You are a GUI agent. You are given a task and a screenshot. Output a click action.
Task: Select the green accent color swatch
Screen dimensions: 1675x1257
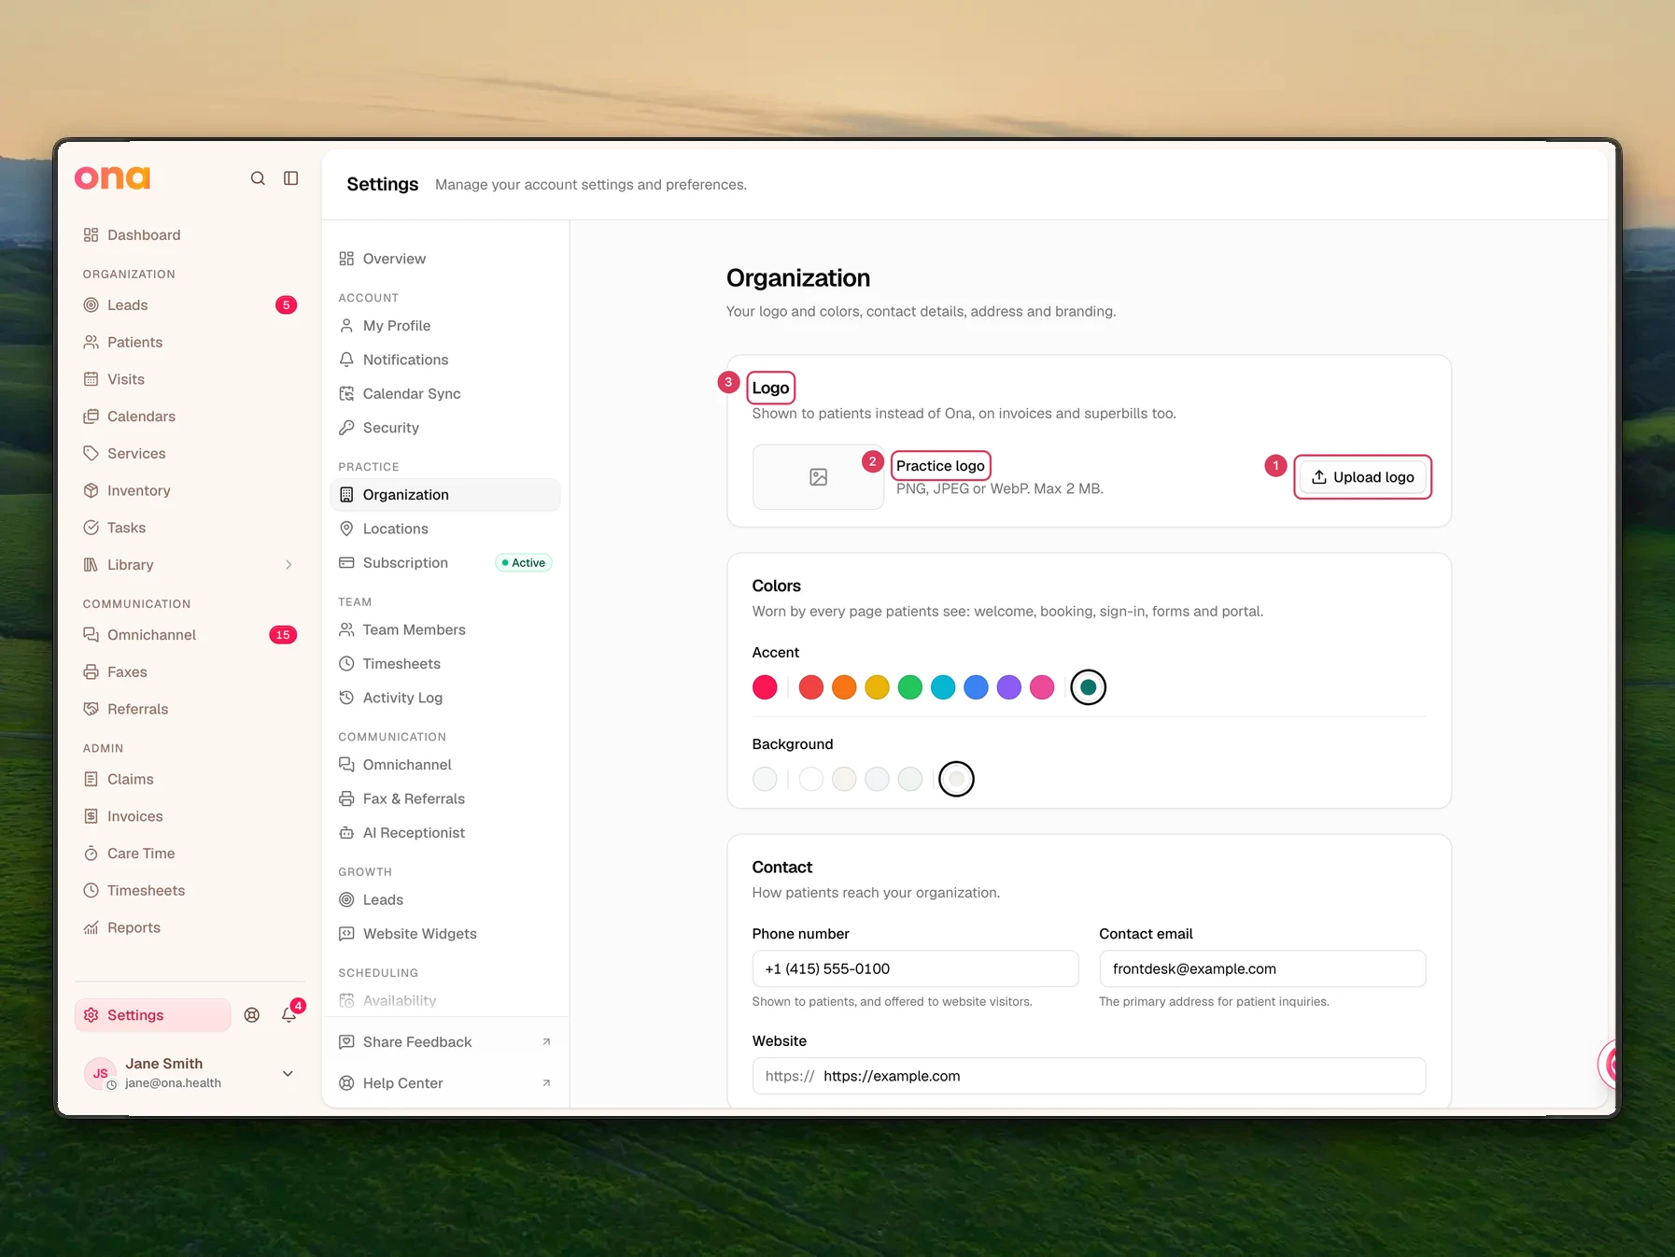pyautogui.click(x=910, y=687)
